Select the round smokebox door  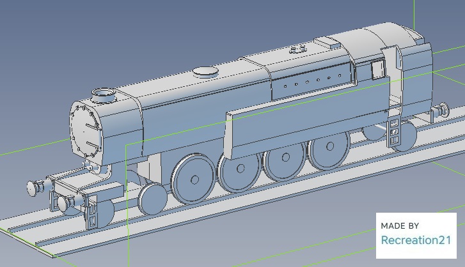pyautogui.click(x=84, y=130)
